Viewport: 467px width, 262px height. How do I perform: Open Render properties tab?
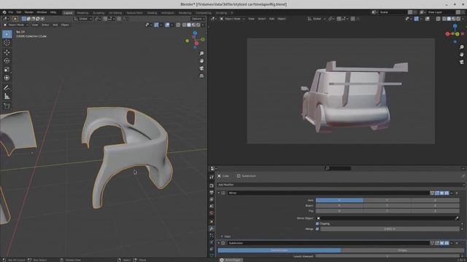pos(212,186)
